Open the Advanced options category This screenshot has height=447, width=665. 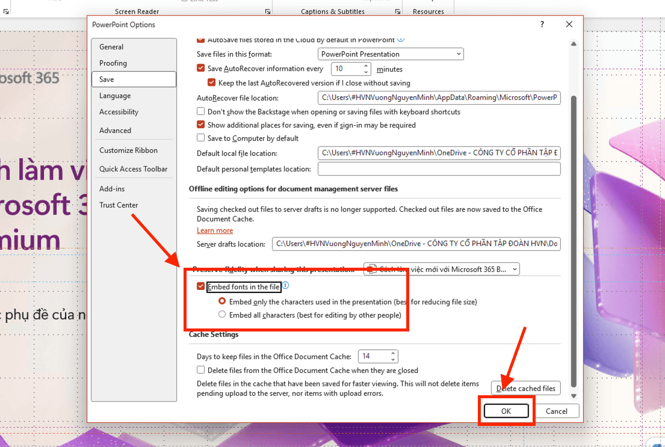(x=134, y=130)
